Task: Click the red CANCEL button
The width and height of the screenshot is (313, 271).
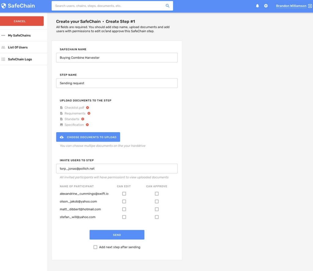Action: (19, 21)
